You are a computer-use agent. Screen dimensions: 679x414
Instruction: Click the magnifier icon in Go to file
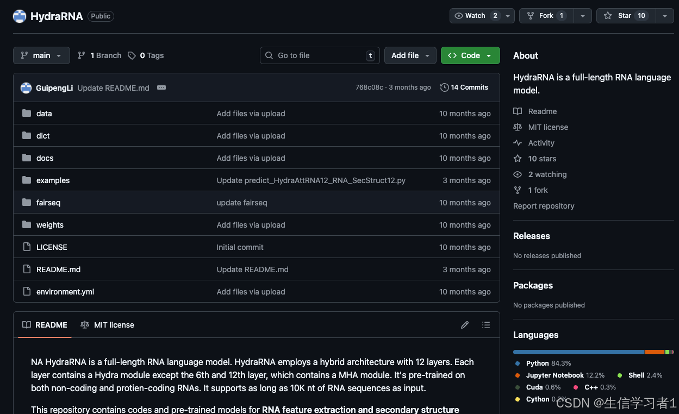coord(269,55)
